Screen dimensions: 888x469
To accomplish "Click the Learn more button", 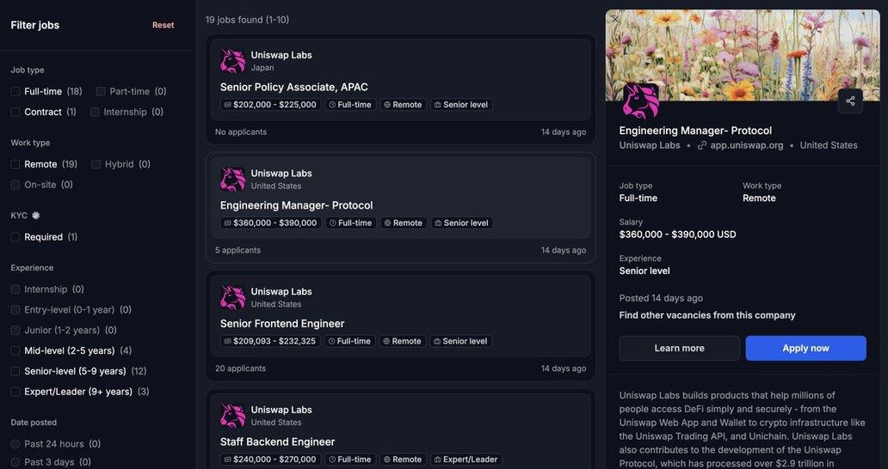I will [679, 348].
